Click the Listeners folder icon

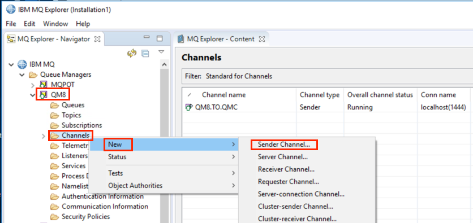click(x=54, y=156)
